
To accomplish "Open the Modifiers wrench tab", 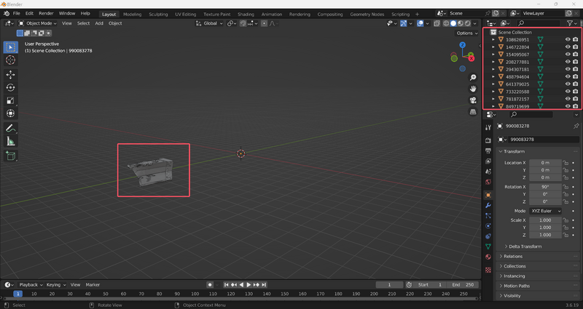I will [488, 205].
